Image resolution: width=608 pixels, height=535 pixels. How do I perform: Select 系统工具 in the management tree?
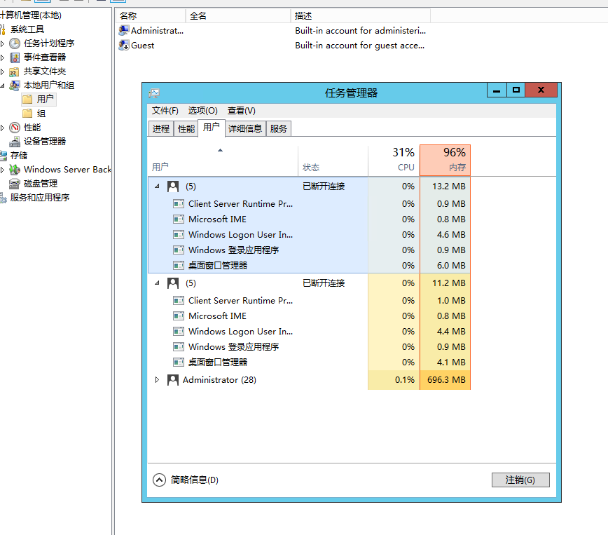(x=27, y=29)
